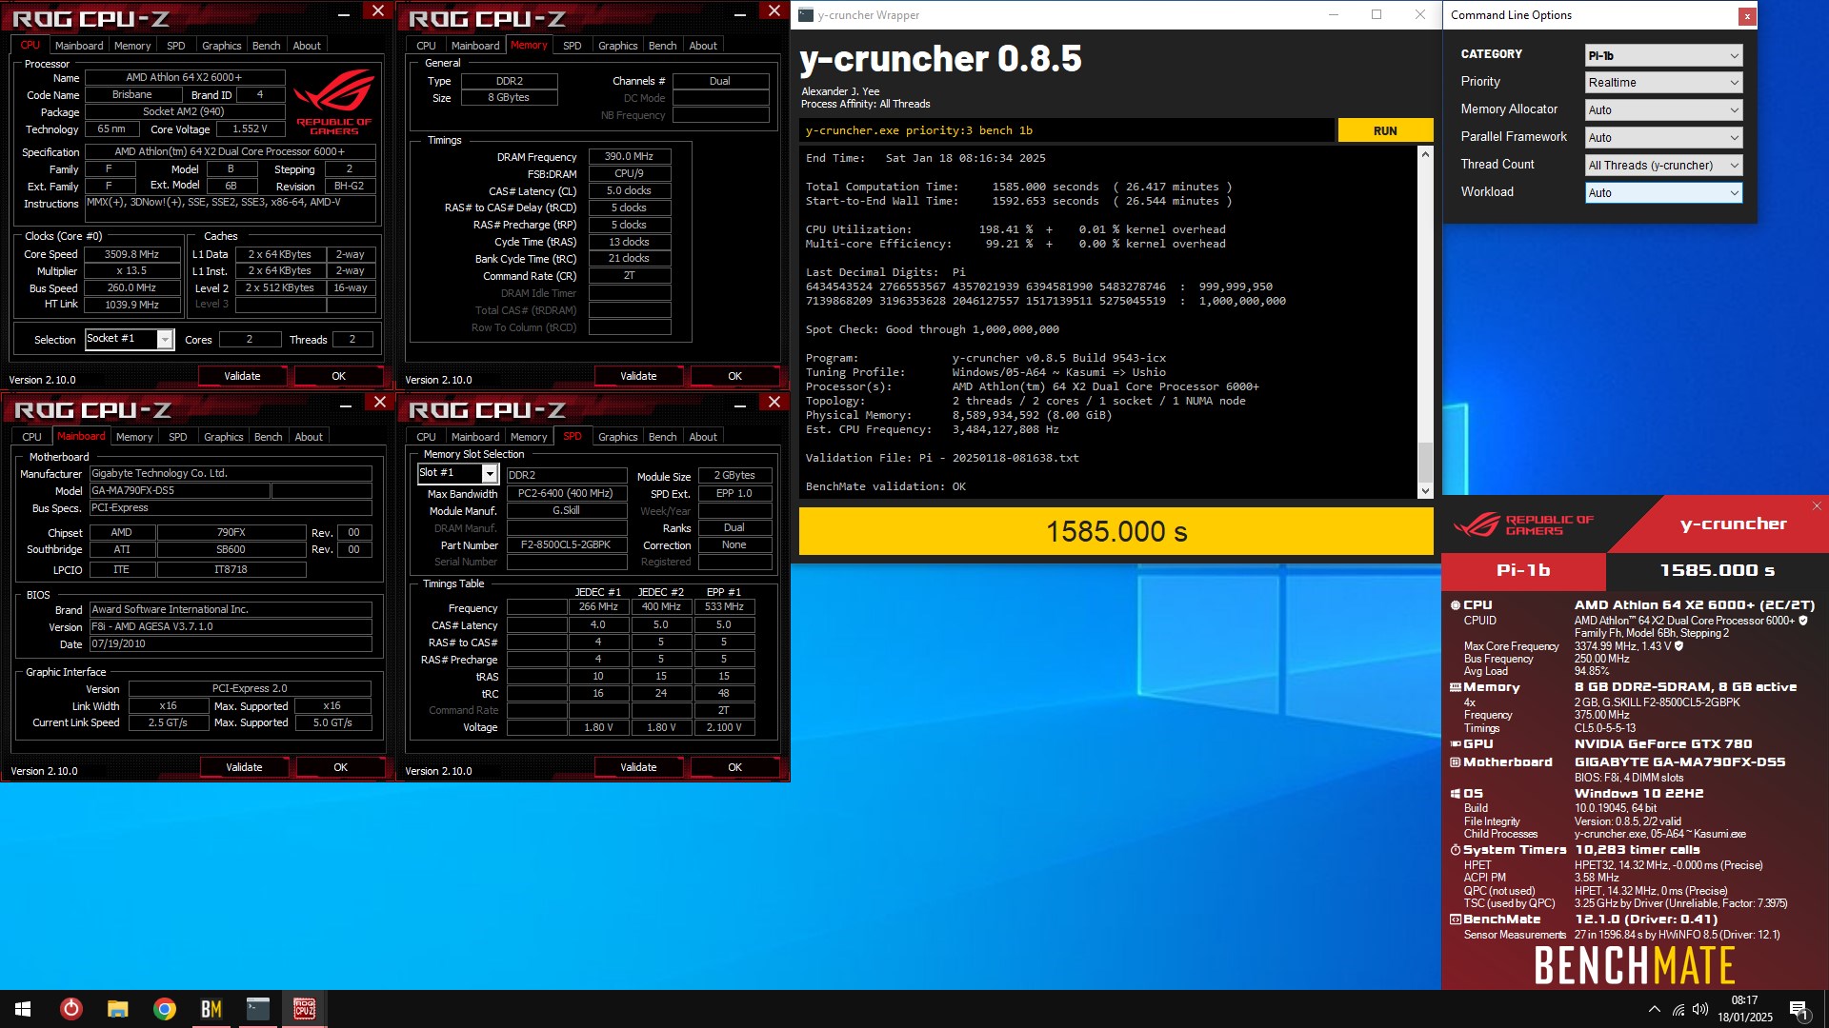The height and width of the screenshot is (1028, 1829).
Task: Click the BIOS Version field F8i
Action: point(230,627)
